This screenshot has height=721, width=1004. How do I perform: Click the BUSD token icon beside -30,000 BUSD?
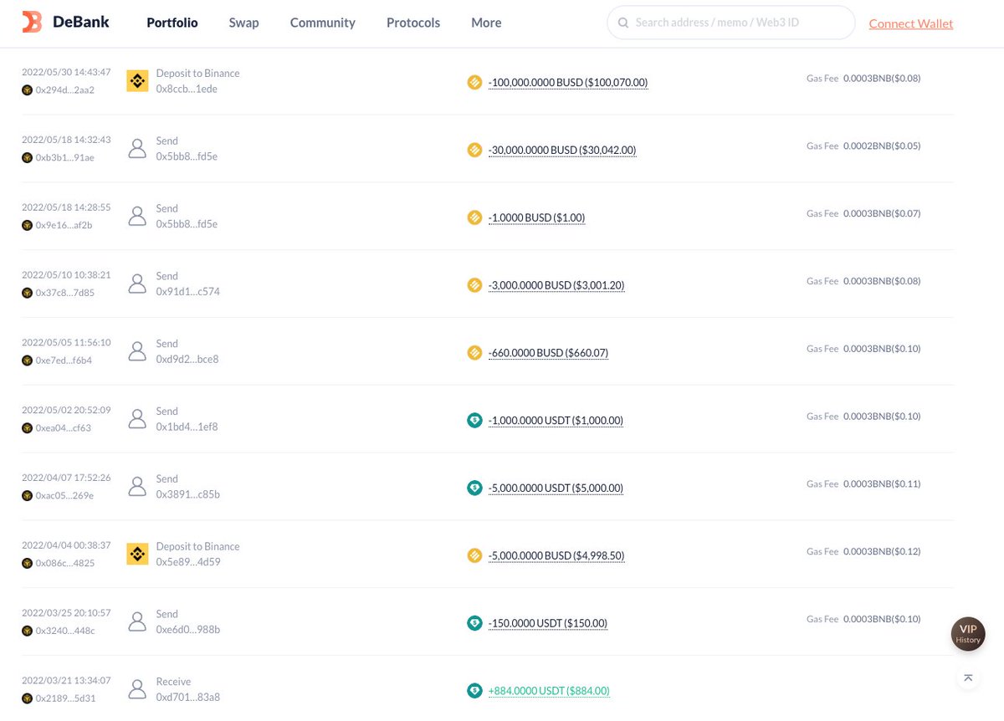tap(474, 150)
